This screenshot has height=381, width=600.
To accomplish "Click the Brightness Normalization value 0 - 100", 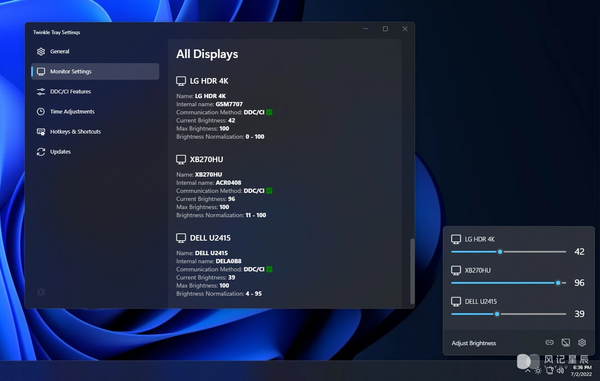I will (255, 137).
